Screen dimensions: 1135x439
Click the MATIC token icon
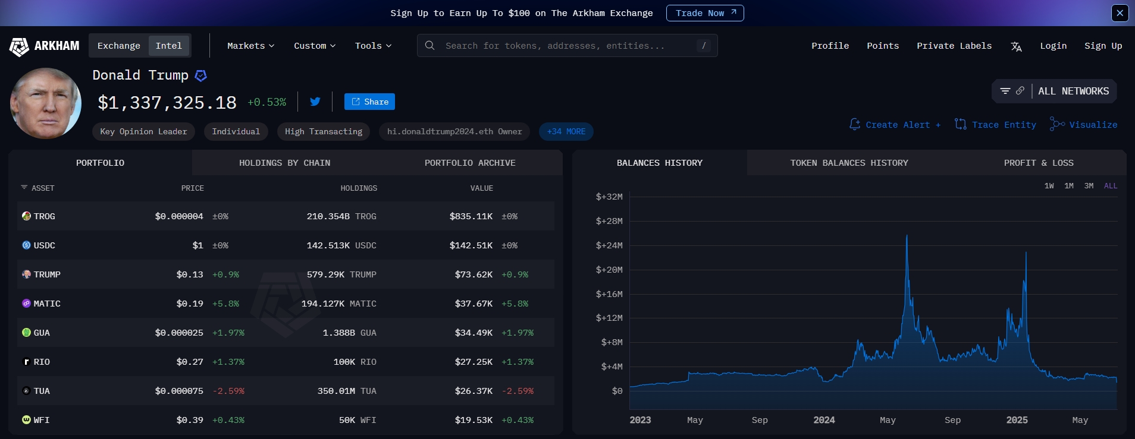(26, 304)
